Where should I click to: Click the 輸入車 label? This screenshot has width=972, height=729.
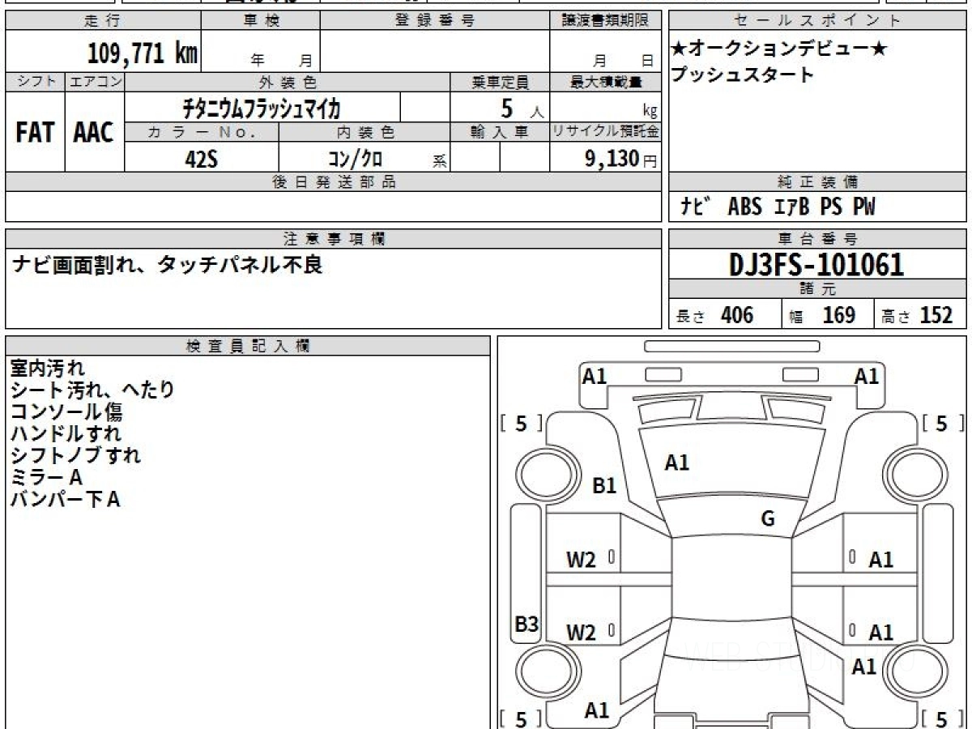(500, 132)
